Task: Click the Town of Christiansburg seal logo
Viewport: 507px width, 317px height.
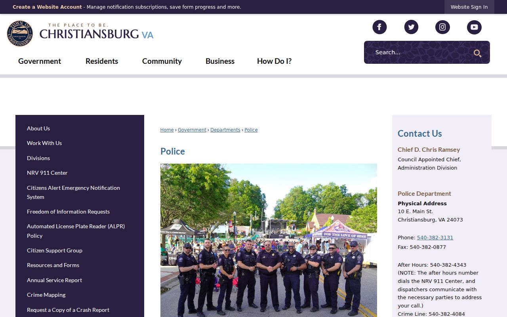Action: [20, 33]
